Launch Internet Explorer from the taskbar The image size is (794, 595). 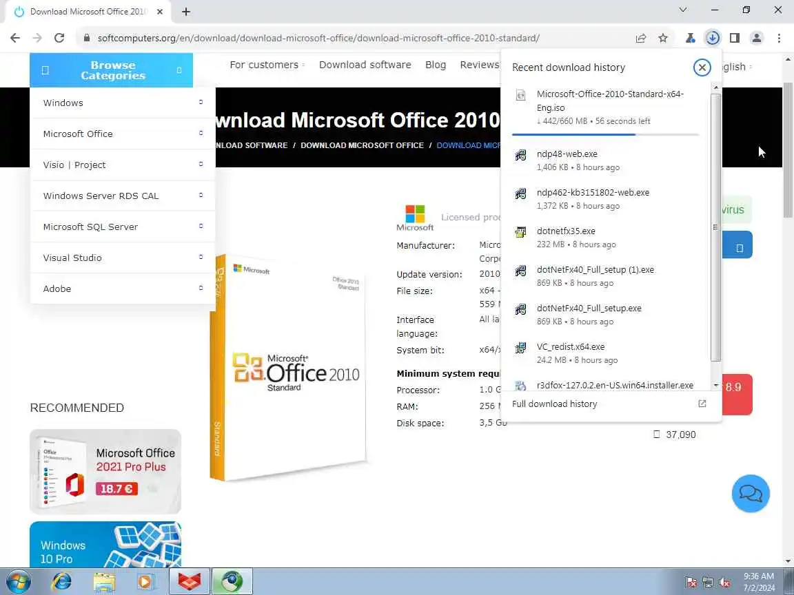62,582
